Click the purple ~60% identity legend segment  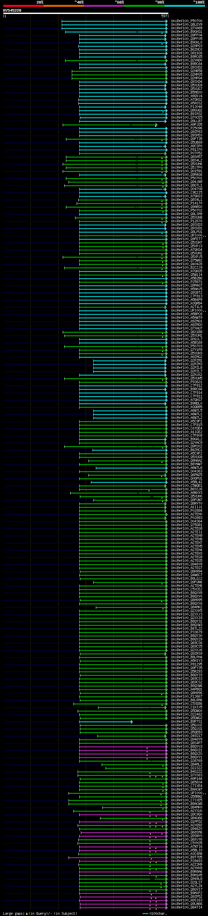[x=104, y=6]
